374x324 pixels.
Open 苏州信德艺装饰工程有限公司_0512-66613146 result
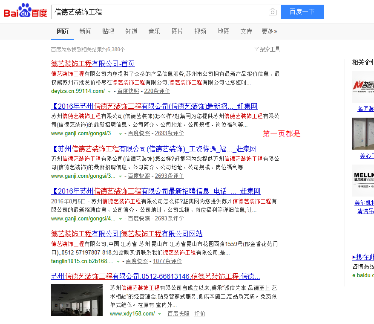(x=155, y=276)
